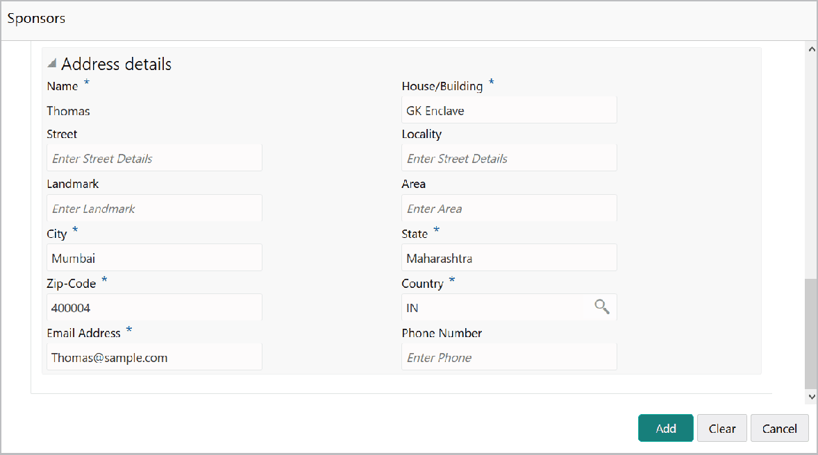The image size is (818, 455).
Task: Click the Locality input field
Action: coord(509,158)
